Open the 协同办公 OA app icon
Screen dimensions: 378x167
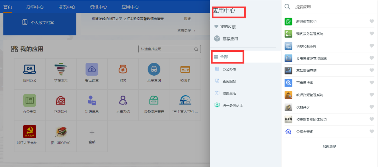pyautogui.click(x=30, y=69)
